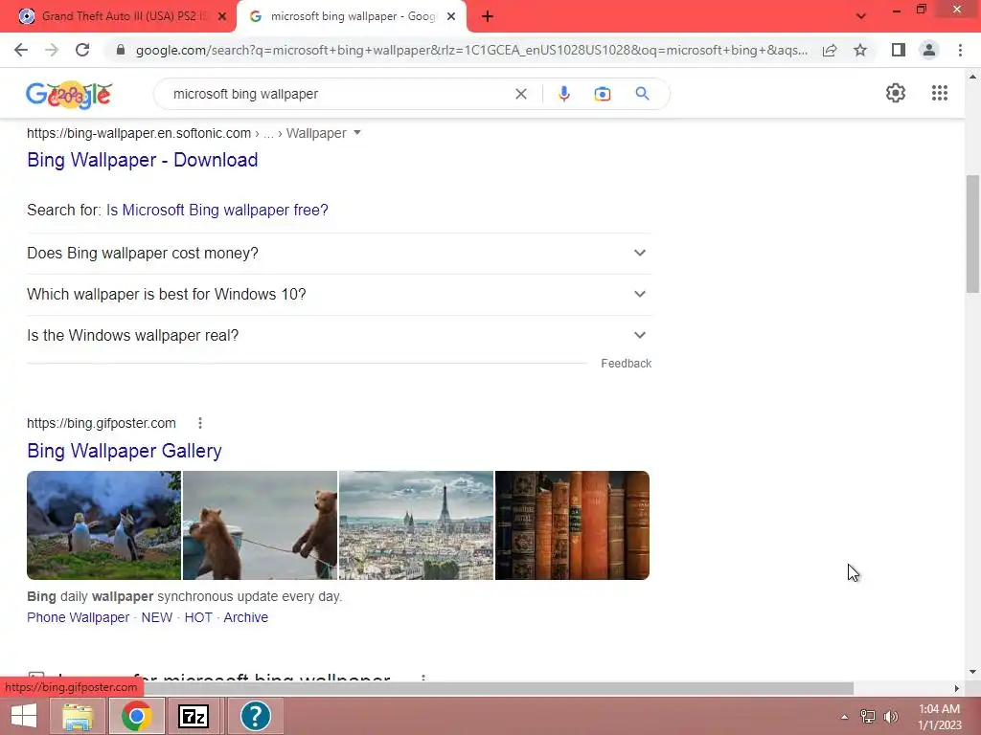The height and width of the screenshot is (735, 981).
Task: Open the Help app on taskbar
Action: tap(255, 716)
